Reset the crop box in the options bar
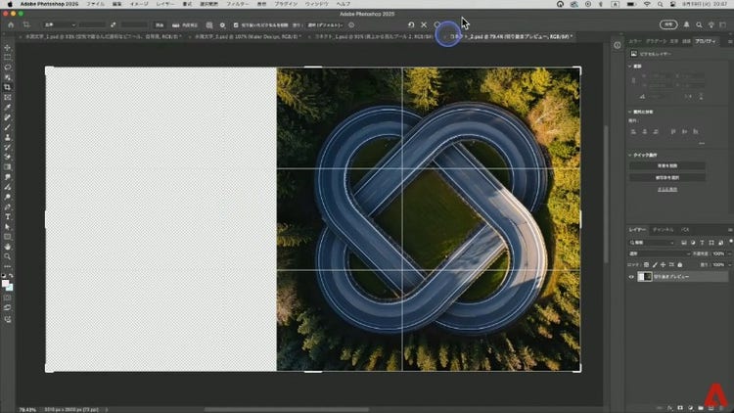Image resolution: width=734 pixels, height=413 pixels. 411,24
